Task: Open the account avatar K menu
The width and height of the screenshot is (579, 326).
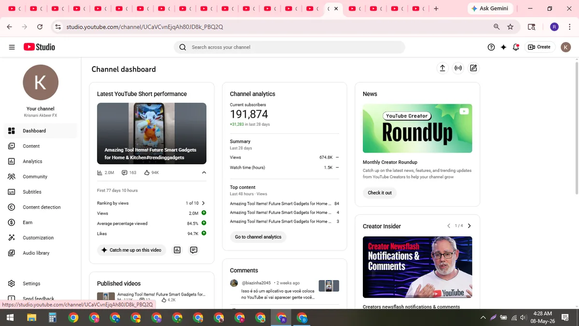Action: click(565, 47)
